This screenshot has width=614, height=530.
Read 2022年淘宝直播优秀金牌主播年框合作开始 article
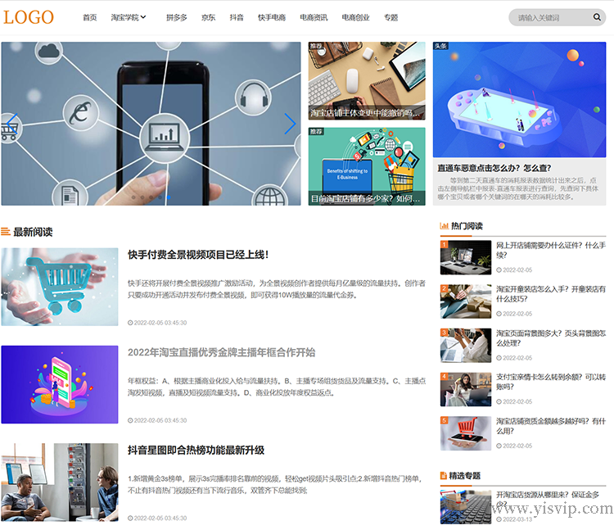(221, 352)
